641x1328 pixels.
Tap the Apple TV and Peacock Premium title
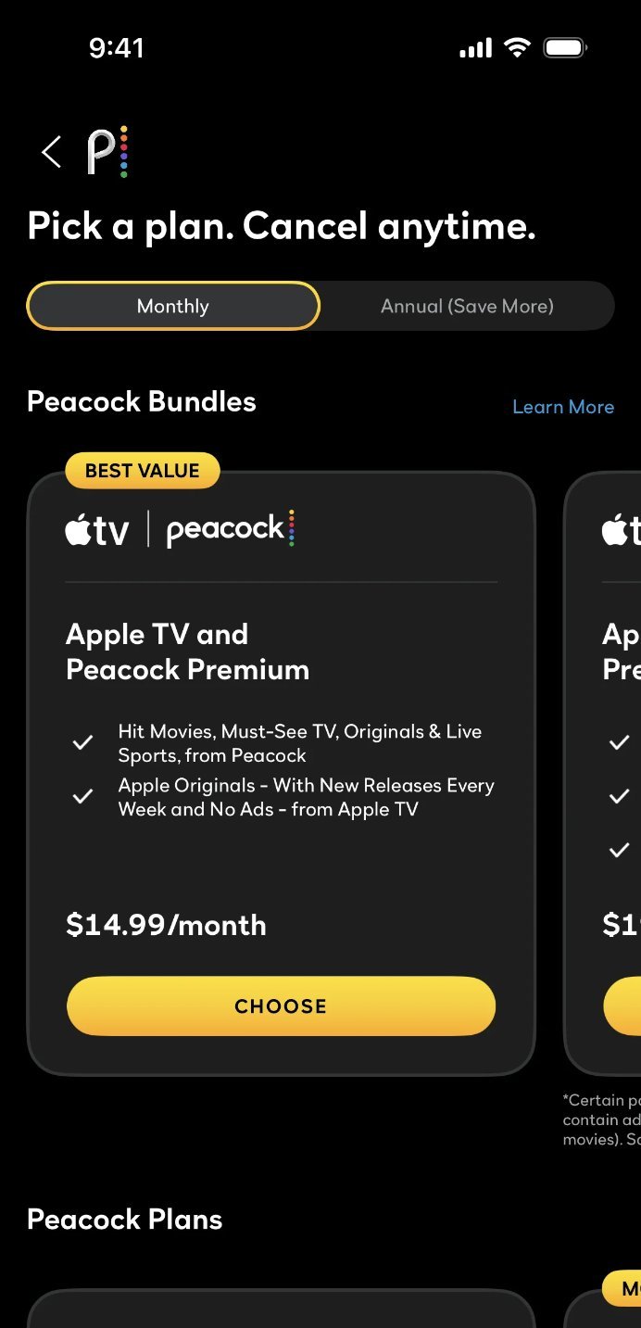[x=187, y=651]
